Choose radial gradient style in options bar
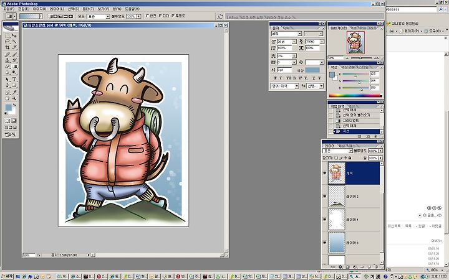The image size is (449, 280). (56, 16)
